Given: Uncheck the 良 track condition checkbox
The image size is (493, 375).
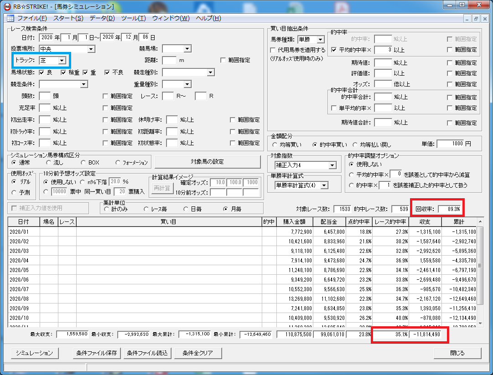Looking at the screenshot, I should [x=42, y=72].
